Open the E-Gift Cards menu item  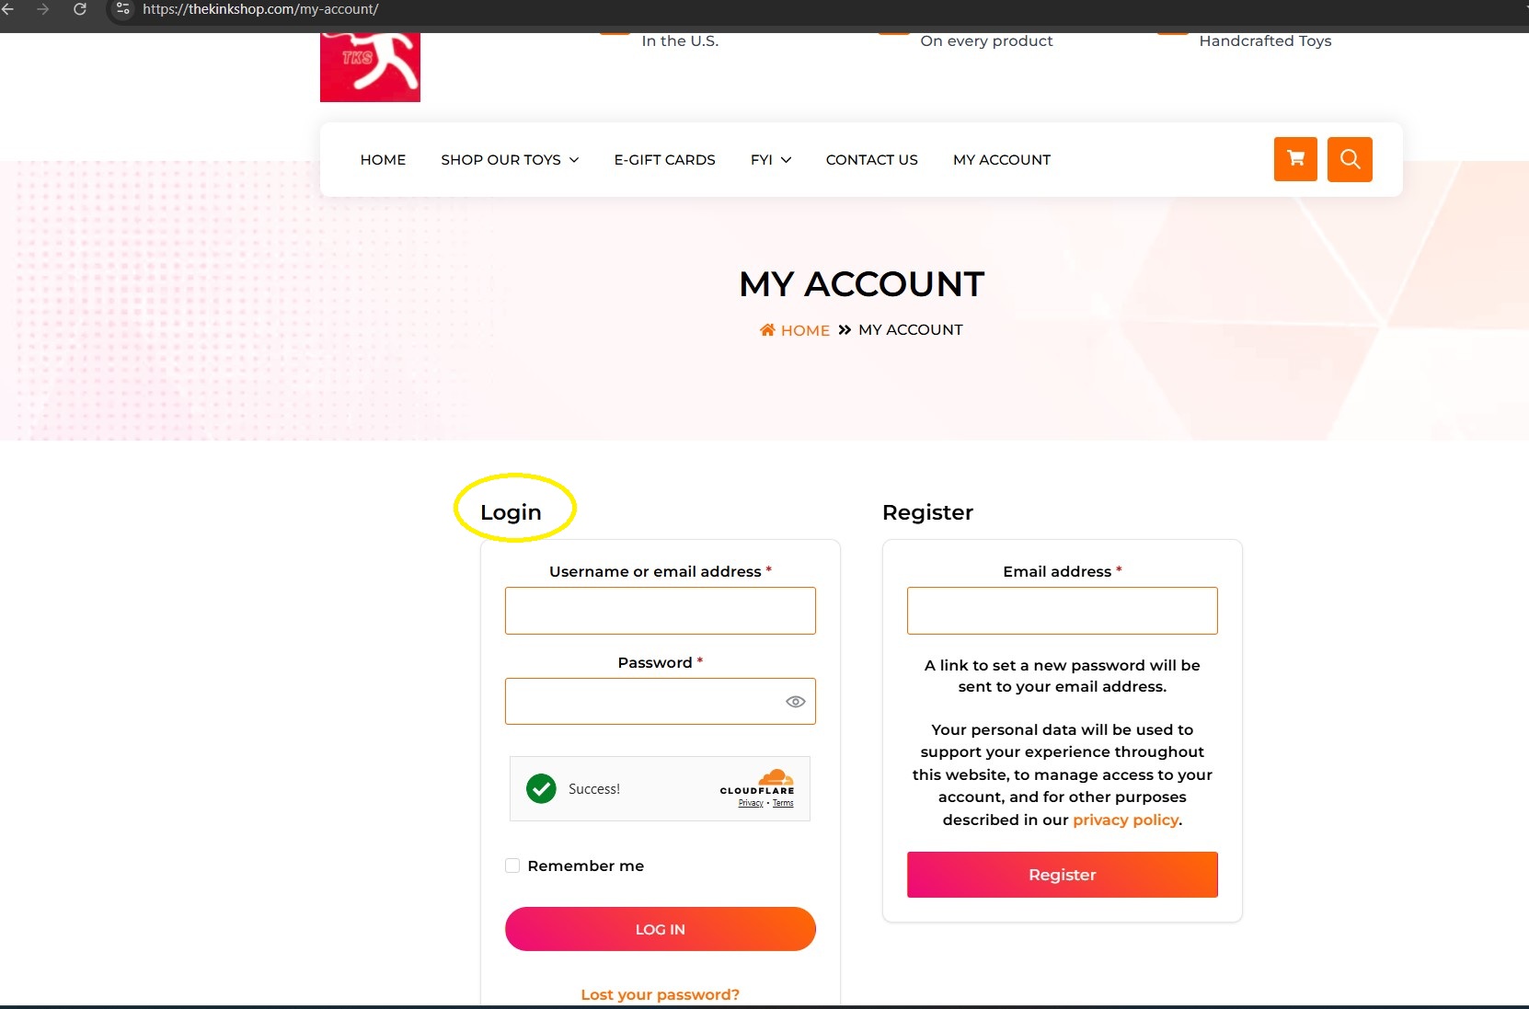(x=665, y=160)
